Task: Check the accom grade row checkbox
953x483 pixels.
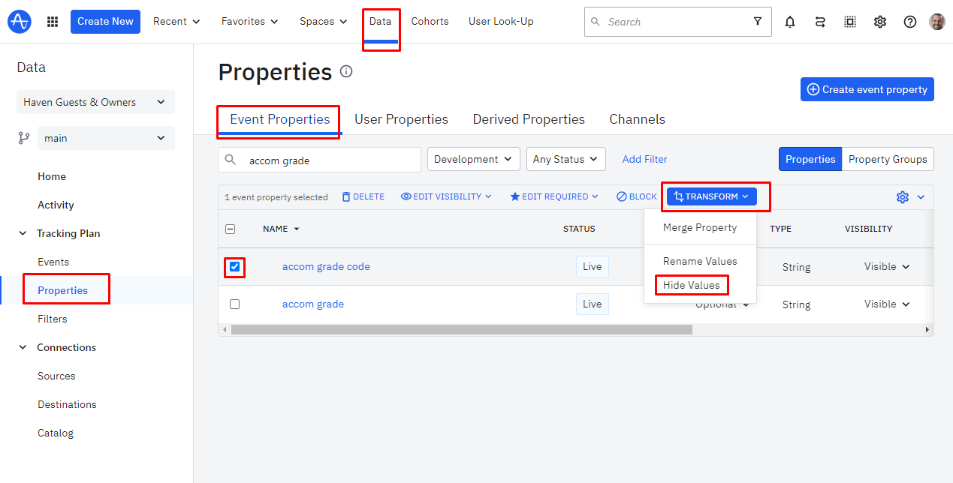Action: pyautogui.click(x=234, y=304)
